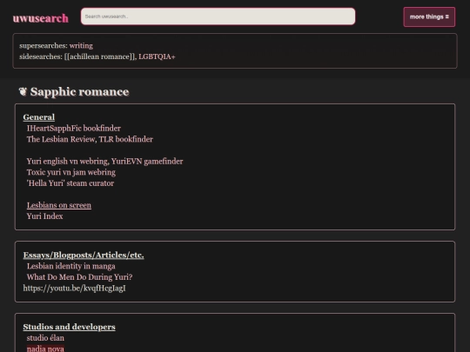Open 'The Lesbian Review' link
This screenshot has width=470, height=352.
coord(62,139)
